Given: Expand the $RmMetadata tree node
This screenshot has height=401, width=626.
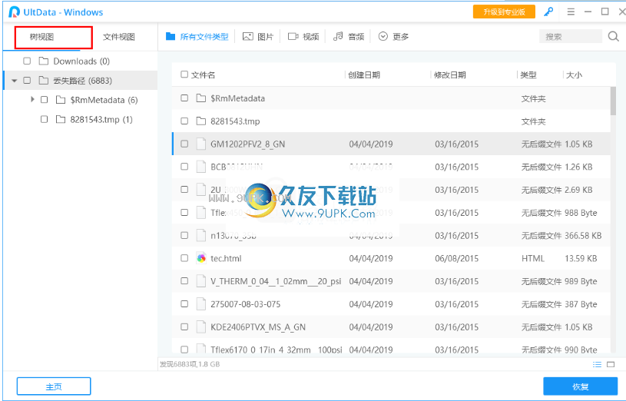Looking at the screenshot, I should pos(33,99).
